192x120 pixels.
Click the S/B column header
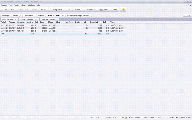37,22
